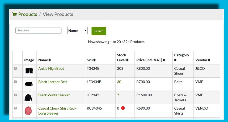This screenshot has height=122, width=228.
Task: Click the Products breadcrumb link
Action: (x=28, y=14)
